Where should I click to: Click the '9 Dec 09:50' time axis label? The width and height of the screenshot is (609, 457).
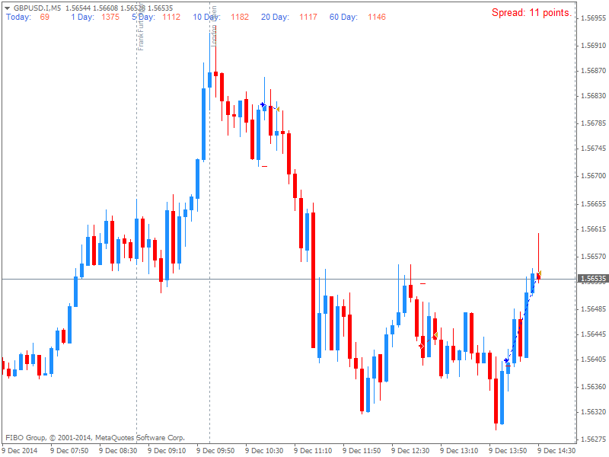(215, 450)
